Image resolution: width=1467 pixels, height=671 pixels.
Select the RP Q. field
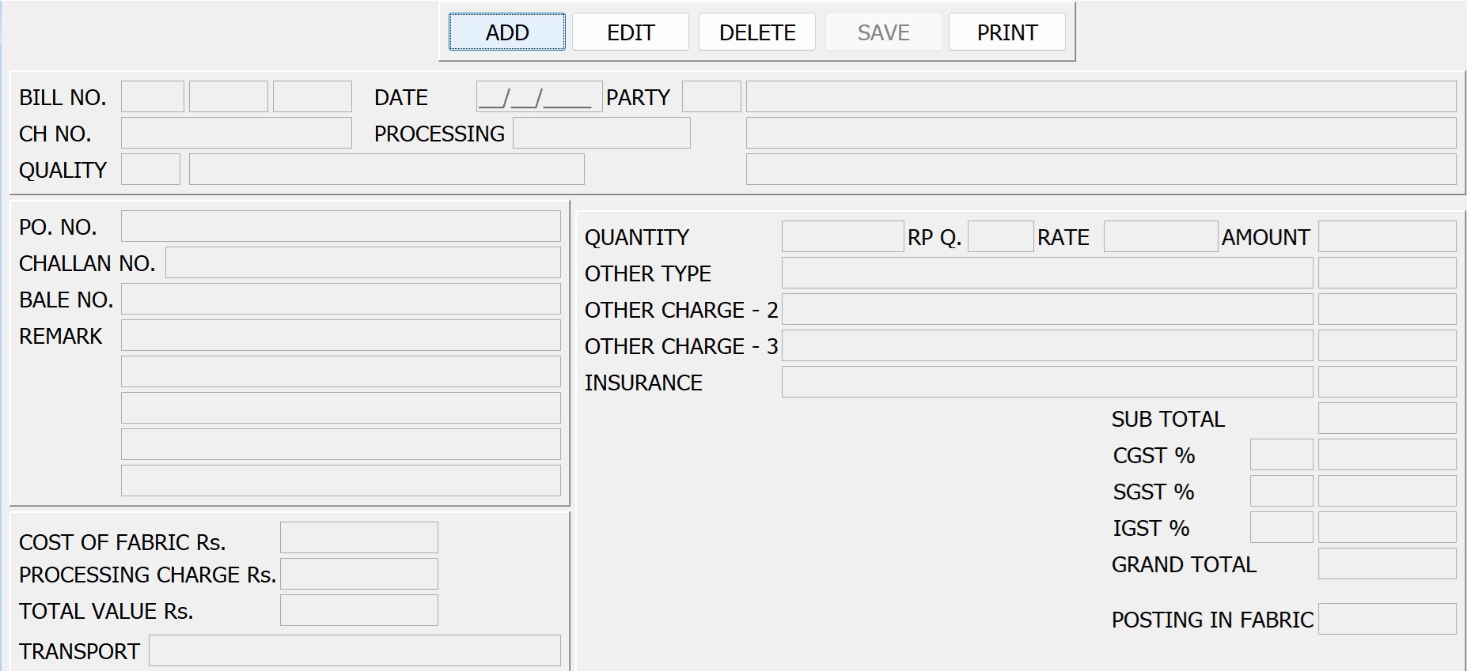pyautogui.click(x=1000, y=237)
